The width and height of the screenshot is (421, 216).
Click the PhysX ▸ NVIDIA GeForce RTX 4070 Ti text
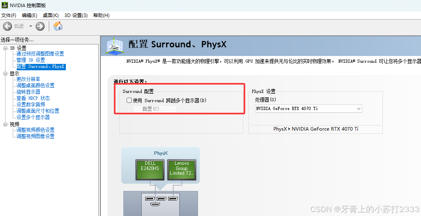[x=316, y=129]
